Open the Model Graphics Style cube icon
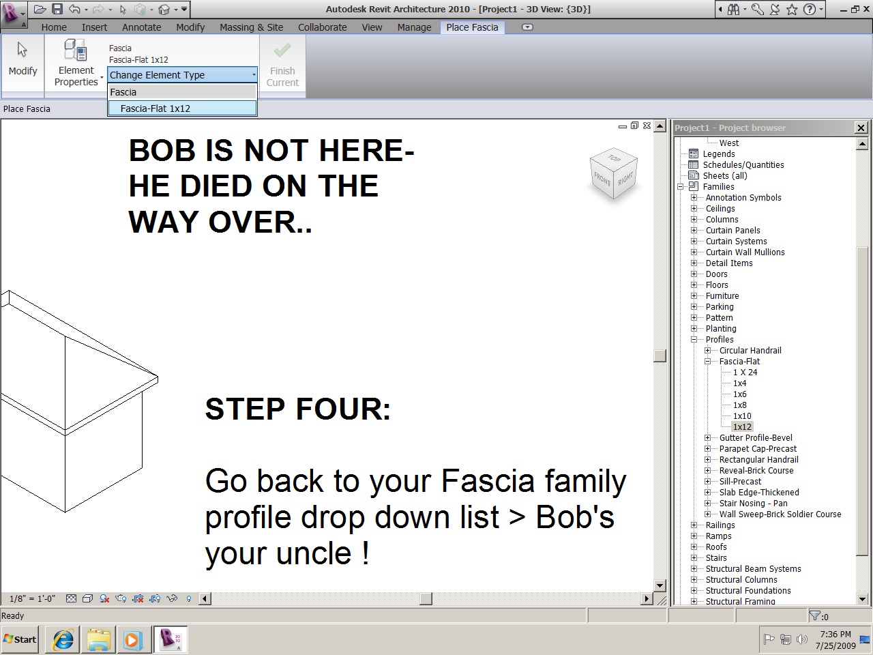Viewport: 873px width, 655px height. (x=87, y=599)
